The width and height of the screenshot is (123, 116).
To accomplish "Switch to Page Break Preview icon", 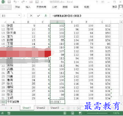I will (x=80, y=113).
